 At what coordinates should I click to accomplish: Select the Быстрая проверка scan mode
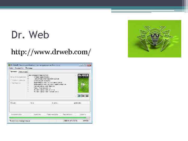point(18,77)
